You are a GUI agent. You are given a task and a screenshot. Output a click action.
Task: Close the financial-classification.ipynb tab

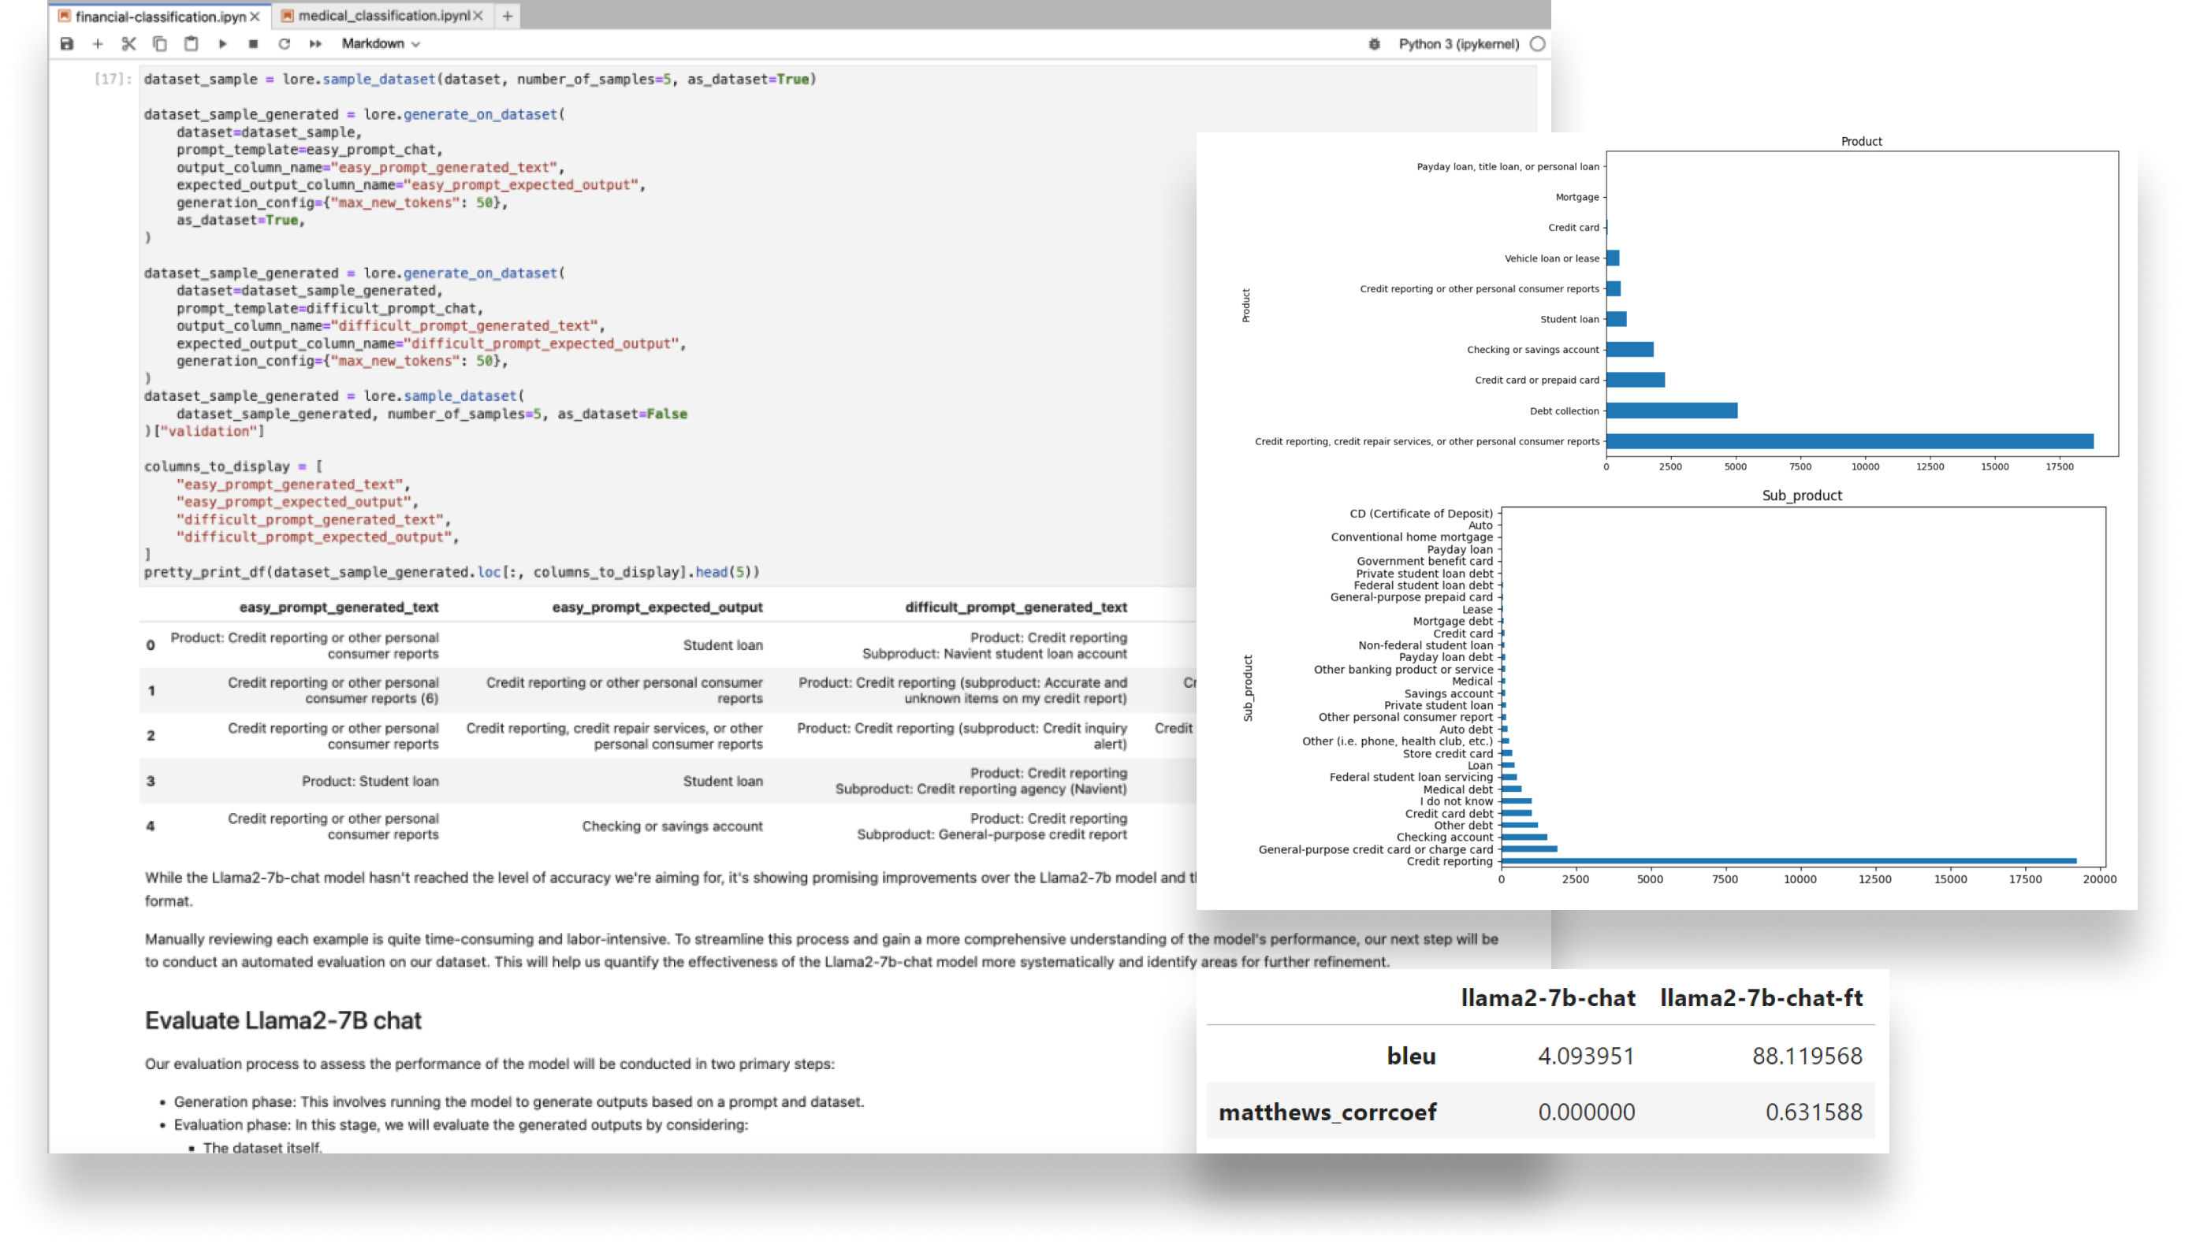(x=255, y=17)
